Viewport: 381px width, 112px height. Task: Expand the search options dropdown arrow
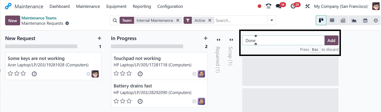272,20
